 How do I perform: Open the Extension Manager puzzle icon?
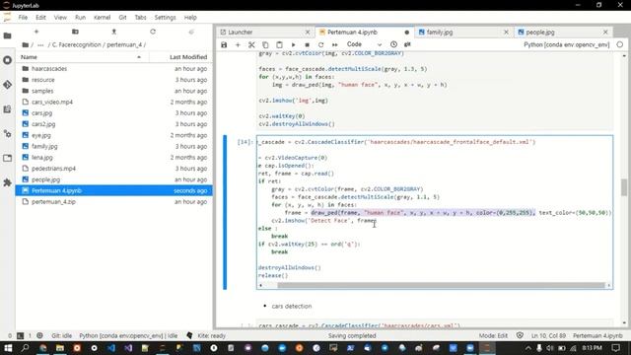tap(7, 182)
